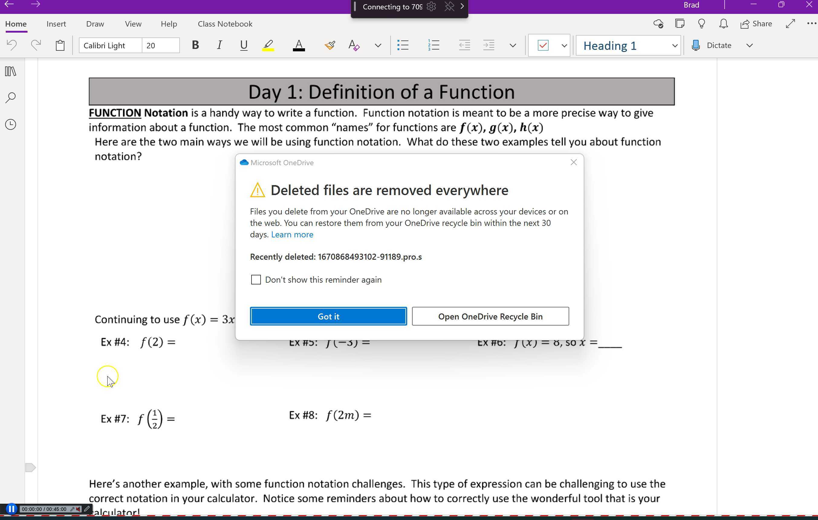Clear all formatting from text
The width and height of the screenshot is (818, 520).
[353, 45]
